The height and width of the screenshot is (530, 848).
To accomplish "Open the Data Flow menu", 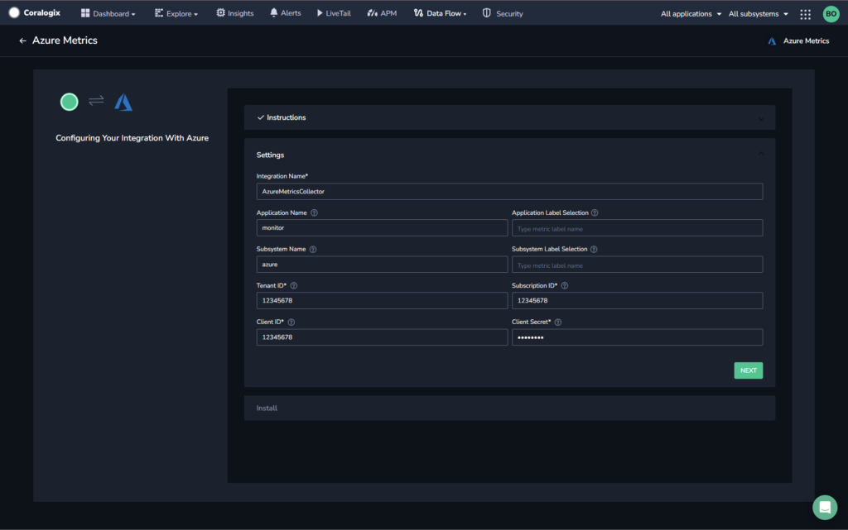I will (441, 13).
